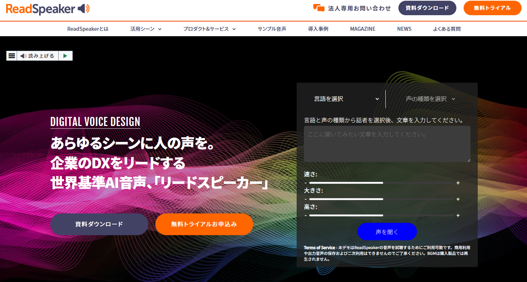Click the speaker icon on the 読み上げる button
The image size is (527, 282).
click(23, 55)
